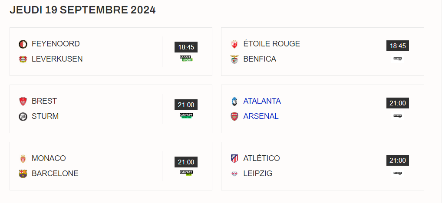Click the Atalanta club crest

234,101
